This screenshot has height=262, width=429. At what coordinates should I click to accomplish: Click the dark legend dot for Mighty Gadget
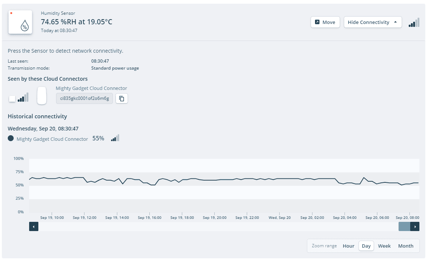11,139
